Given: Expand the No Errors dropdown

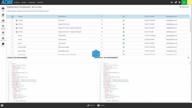Looking at the screenshot, I should tap(184, 7).
